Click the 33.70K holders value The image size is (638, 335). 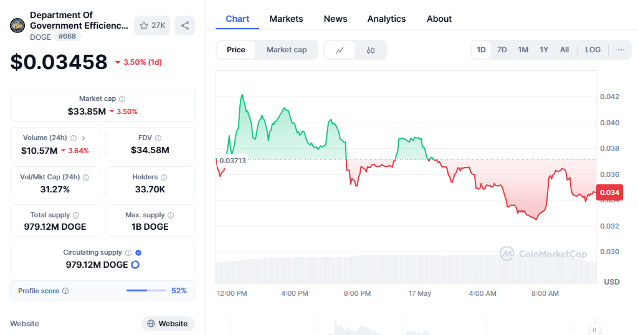(150, 189)
